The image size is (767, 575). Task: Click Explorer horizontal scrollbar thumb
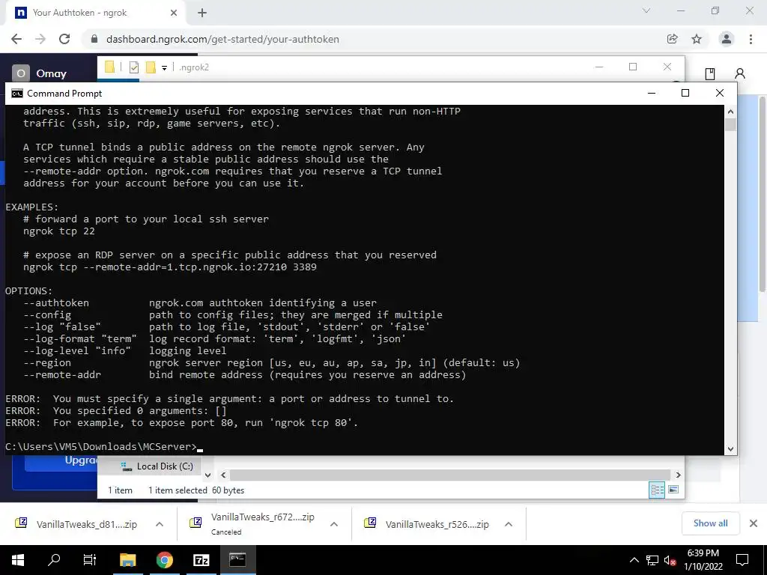[449, 475]
